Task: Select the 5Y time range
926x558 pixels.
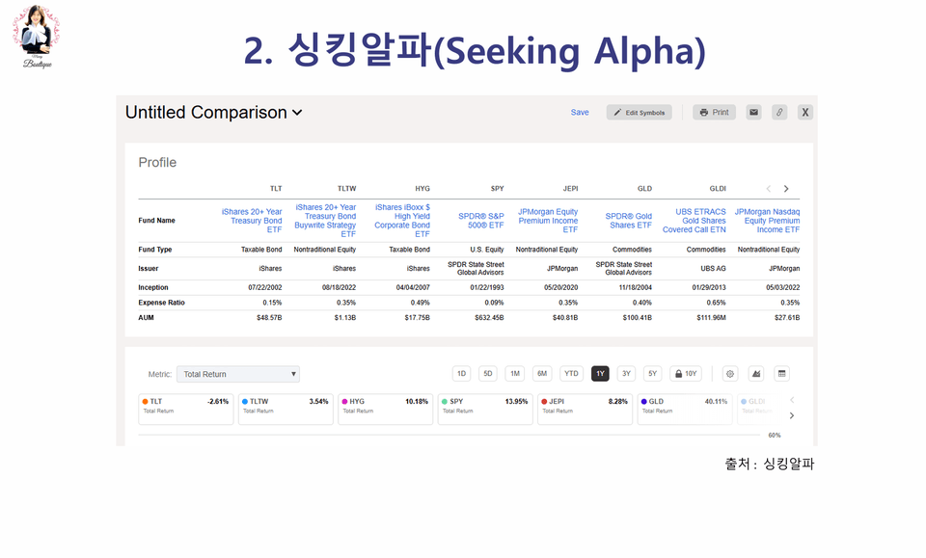Action: (x=653, y=373)
